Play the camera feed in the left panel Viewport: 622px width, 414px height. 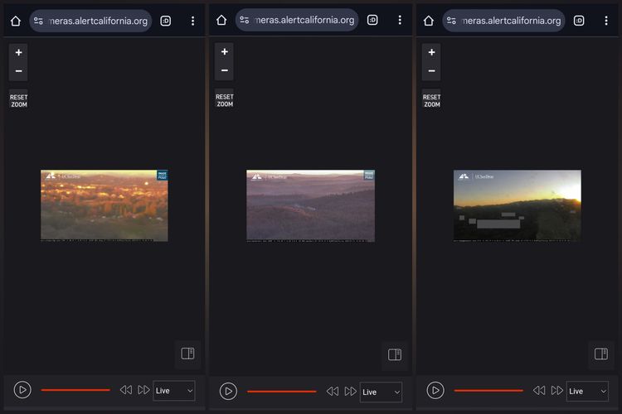(22, 390)
